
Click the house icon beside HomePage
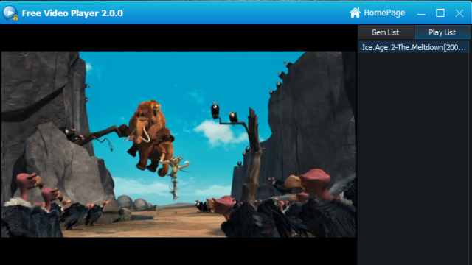pyautogui.click(x=355, y=13)
